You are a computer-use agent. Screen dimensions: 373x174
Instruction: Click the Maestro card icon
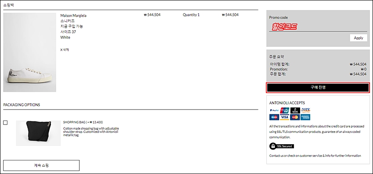(x=274, y=117)
